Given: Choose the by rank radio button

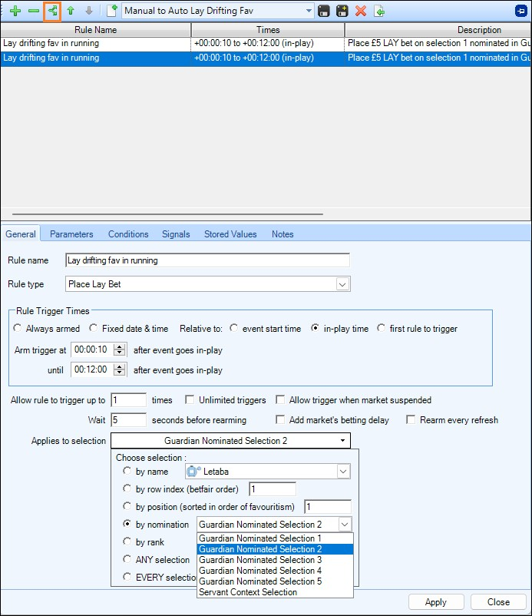Looking at the screenshot, I should tap(127, 541).
